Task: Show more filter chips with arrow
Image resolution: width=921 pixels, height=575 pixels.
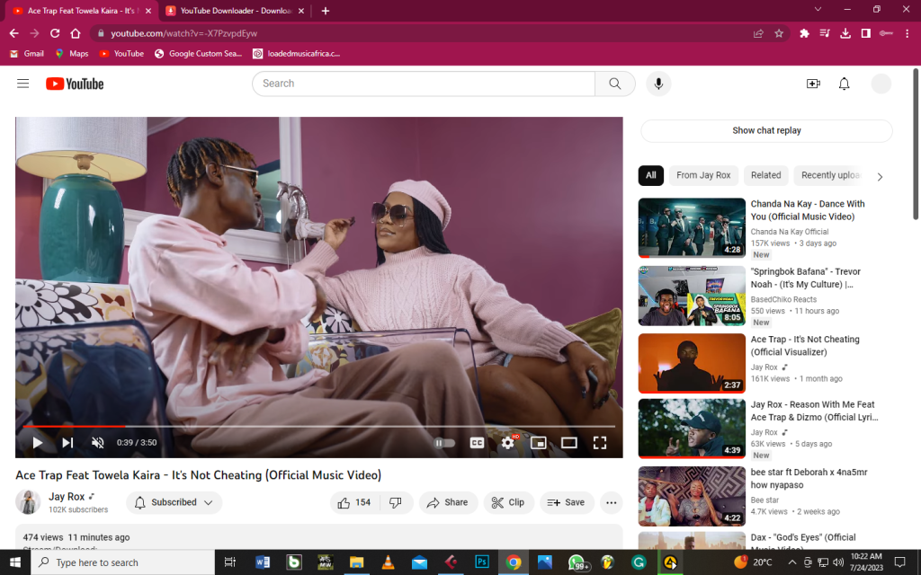Action: (x=880, y=177)
